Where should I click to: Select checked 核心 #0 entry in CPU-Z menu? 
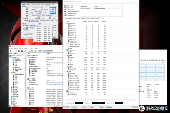43,26
